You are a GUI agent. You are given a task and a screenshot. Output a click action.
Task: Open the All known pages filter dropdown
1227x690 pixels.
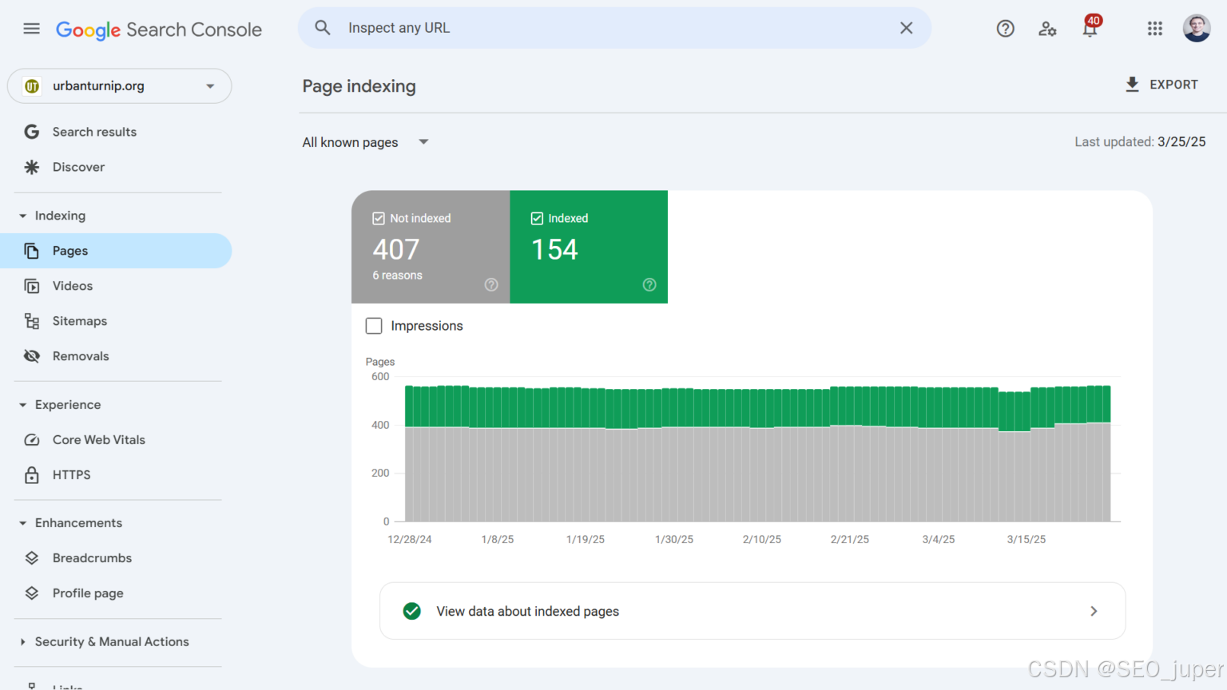tap(366, 142)
